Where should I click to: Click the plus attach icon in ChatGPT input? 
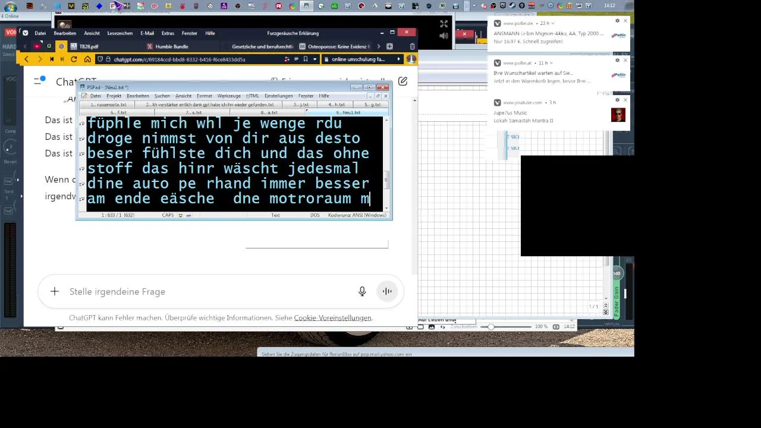[54, 291]
